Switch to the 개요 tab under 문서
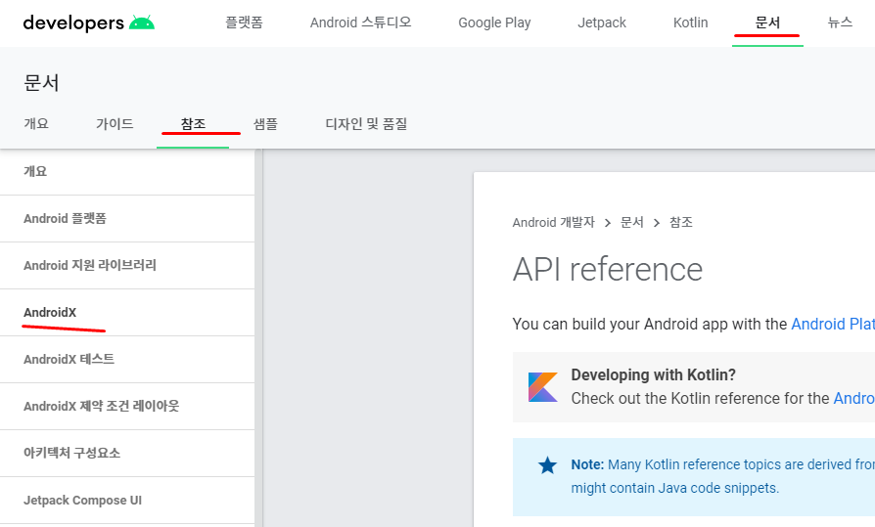 click(36, 123)
